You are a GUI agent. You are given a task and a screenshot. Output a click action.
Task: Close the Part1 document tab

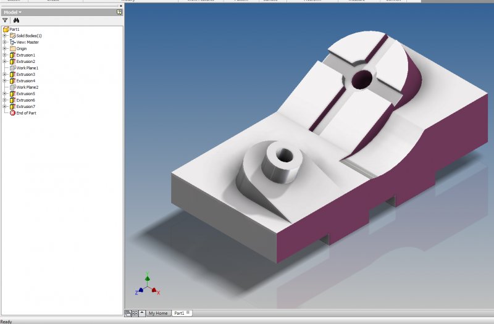click(188, 313)
